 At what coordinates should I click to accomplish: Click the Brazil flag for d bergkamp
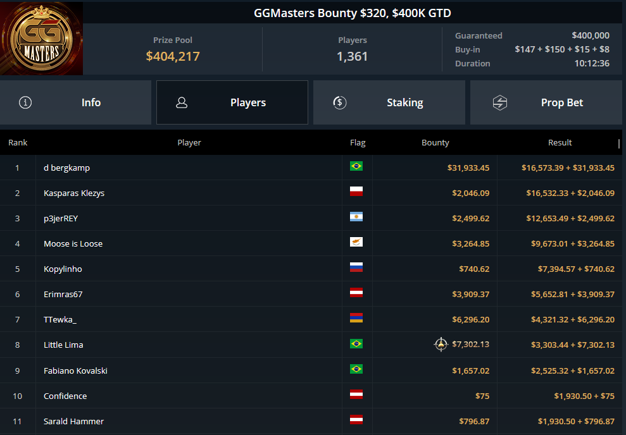356,166
